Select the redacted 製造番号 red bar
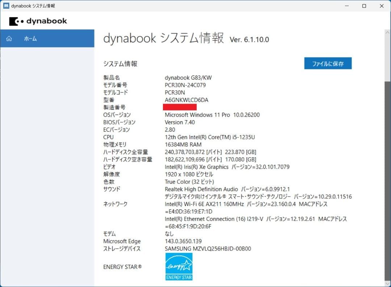Viewport: 391px width, 287px height. pyautogui.click(x=180, y=107)
